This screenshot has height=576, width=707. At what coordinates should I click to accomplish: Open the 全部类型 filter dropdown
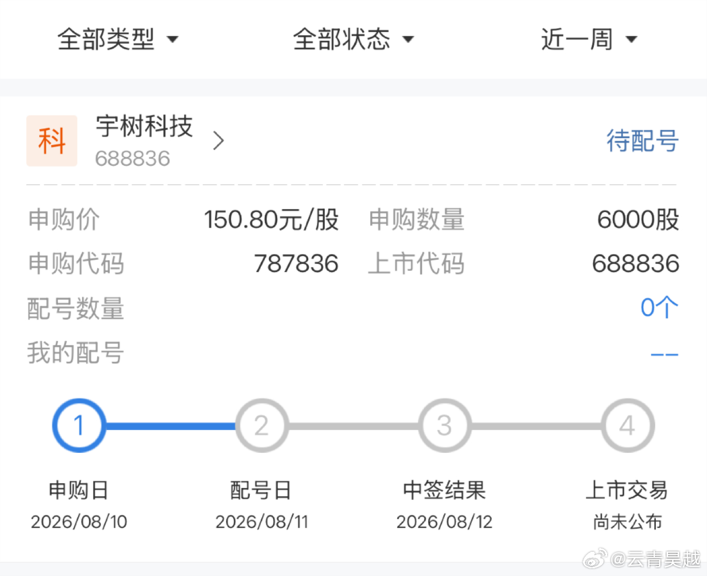point(118,39)
